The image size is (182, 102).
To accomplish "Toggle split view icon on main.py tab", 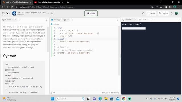I will tap(65, 20).
